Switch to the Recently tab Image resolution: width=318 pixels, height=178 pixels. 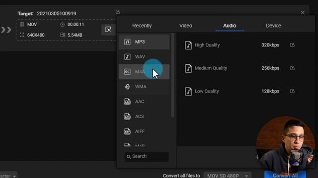[x=142, y=26]
